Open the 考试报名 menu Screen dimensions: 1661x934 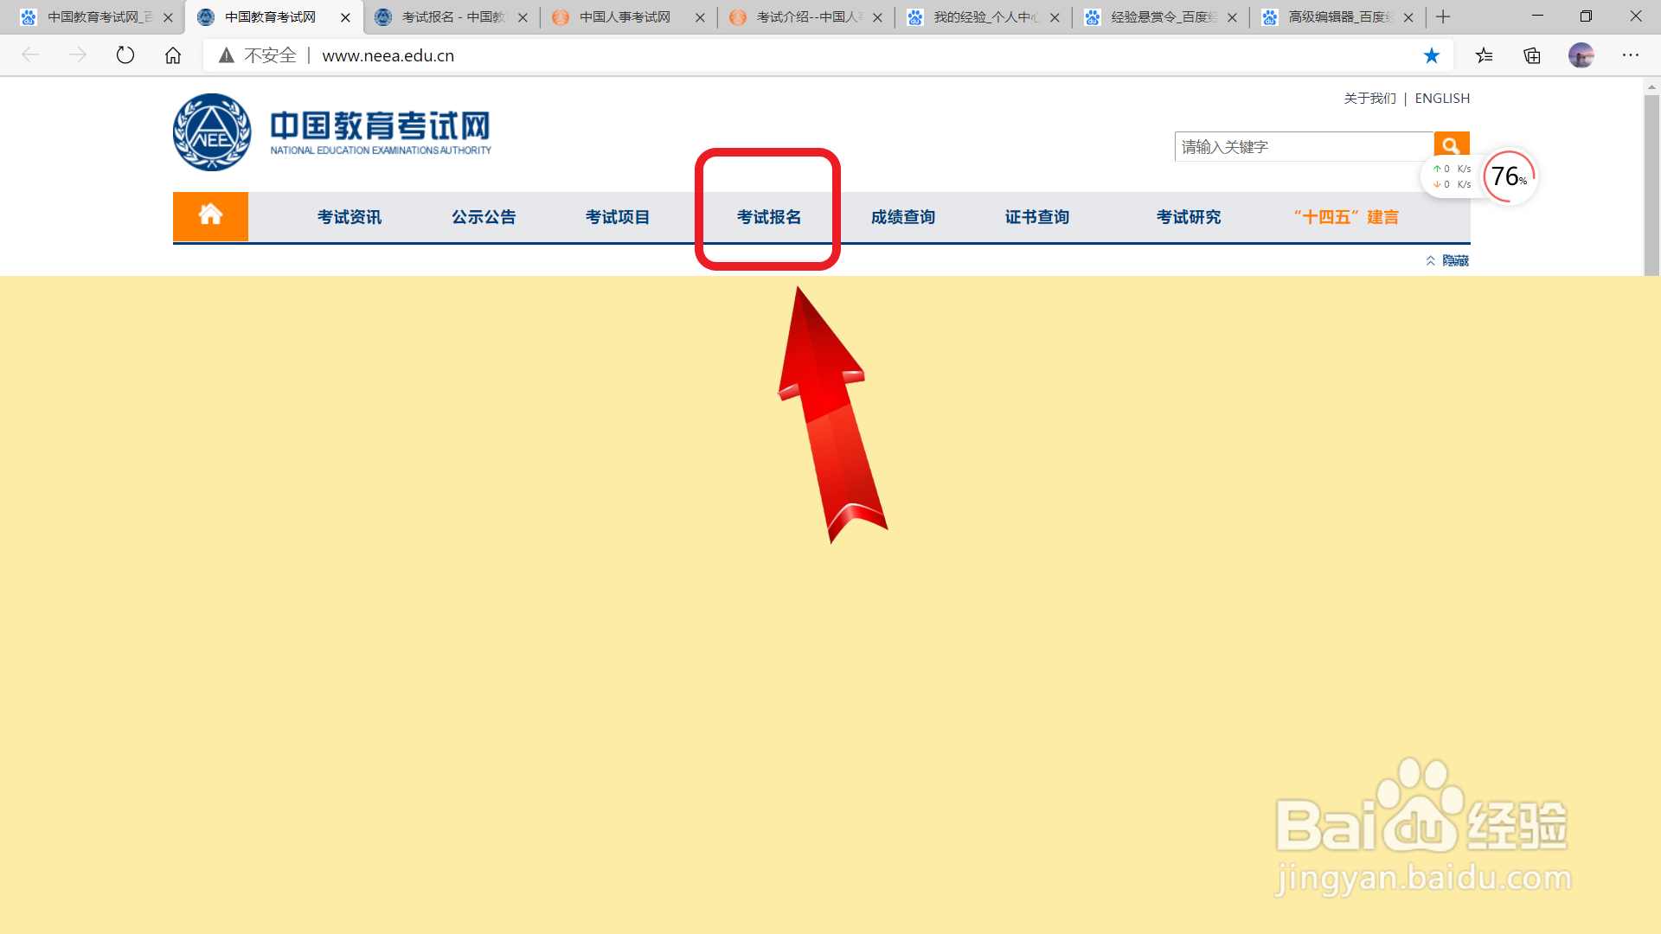[x=769, y=217]
